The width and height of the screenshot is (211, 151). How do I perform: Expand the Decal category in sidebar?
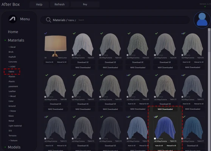(x=12, y=47)
